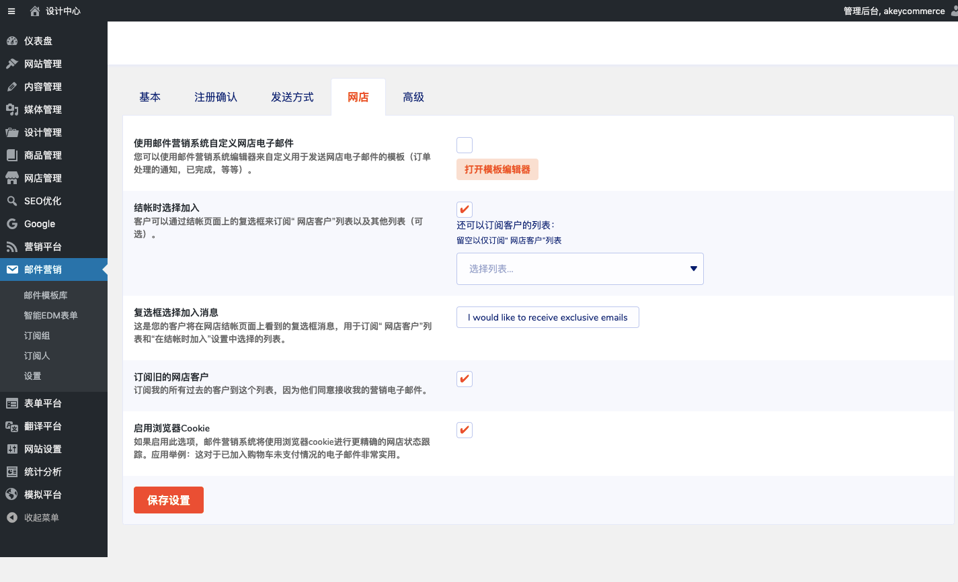
Task: Open the 仪表盘 menu label
Action: [x=38, y=41]
